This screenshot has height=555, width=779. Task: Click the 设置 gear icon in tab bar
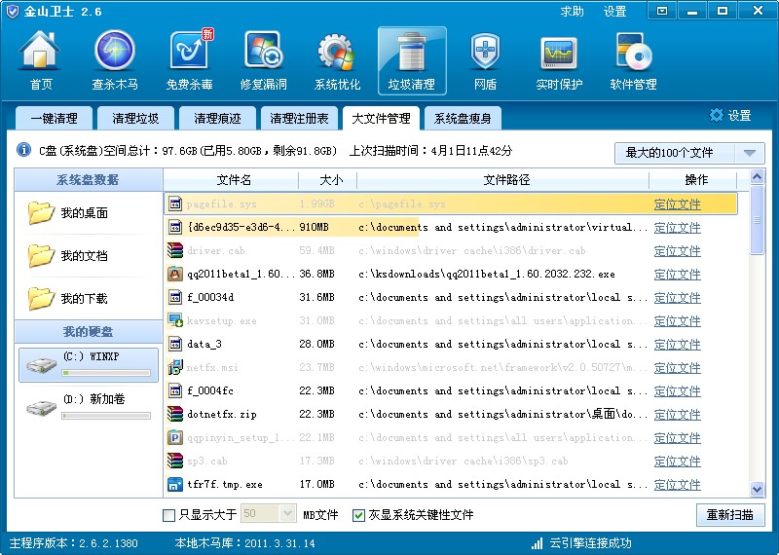tap(717, 115)
